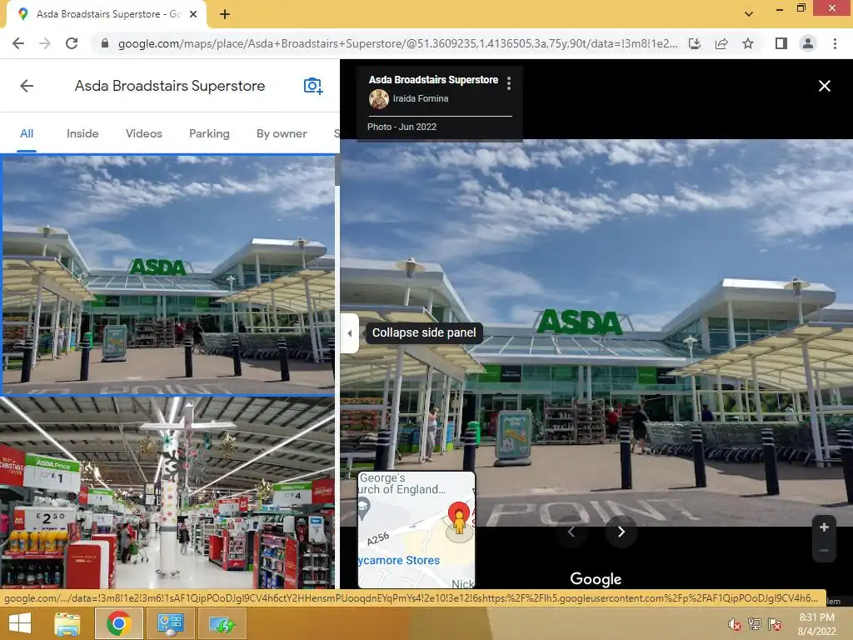Reload the page with refresh icon

coord(72,43)
